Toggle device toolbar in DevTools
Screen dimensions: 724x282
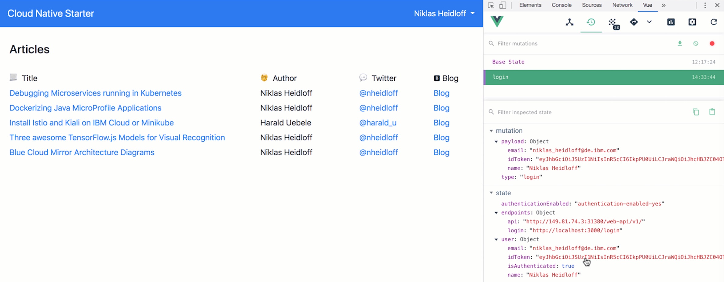503,5
